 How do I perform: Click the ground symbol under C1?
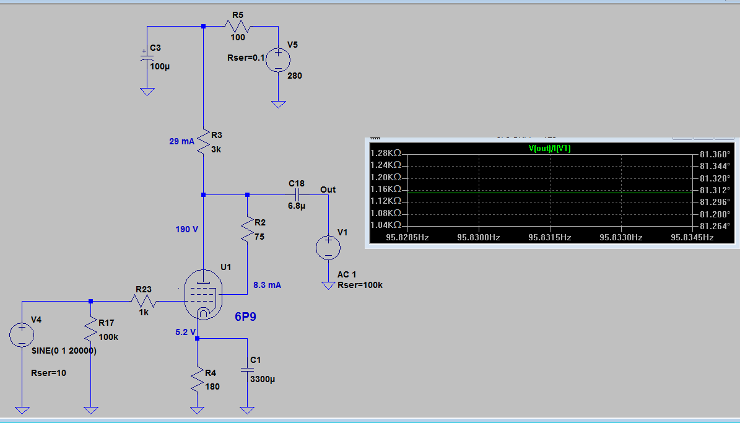click(247, 410)
